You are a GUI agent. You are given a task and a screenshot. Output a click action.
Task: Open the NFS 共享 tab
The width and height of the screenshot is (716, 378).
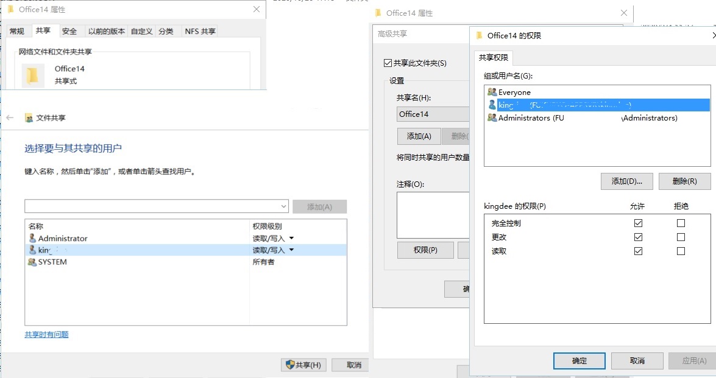pyautogui.click(x=200, y=31)
